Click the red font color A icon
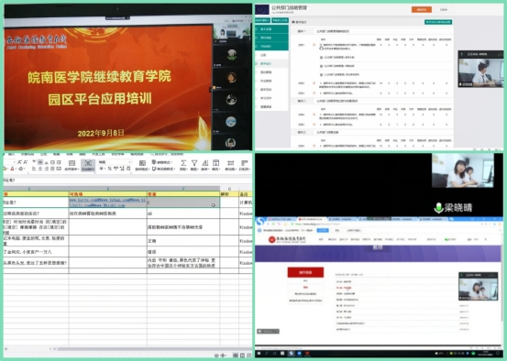 tap(12, 169)
